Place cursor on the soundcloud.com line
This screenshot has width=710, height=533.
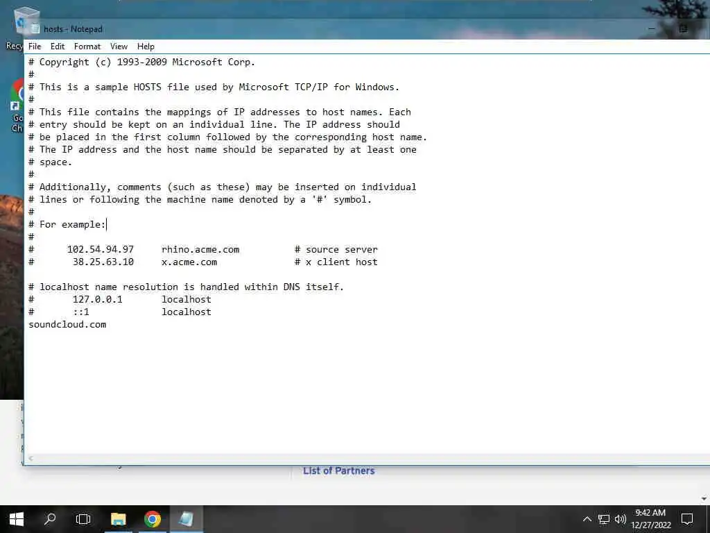click(67, 325)
